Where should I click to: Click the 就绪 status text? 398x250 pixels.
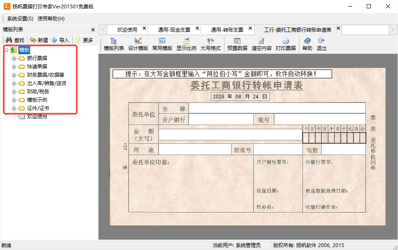pyautogui.click(x=6, y=245)
